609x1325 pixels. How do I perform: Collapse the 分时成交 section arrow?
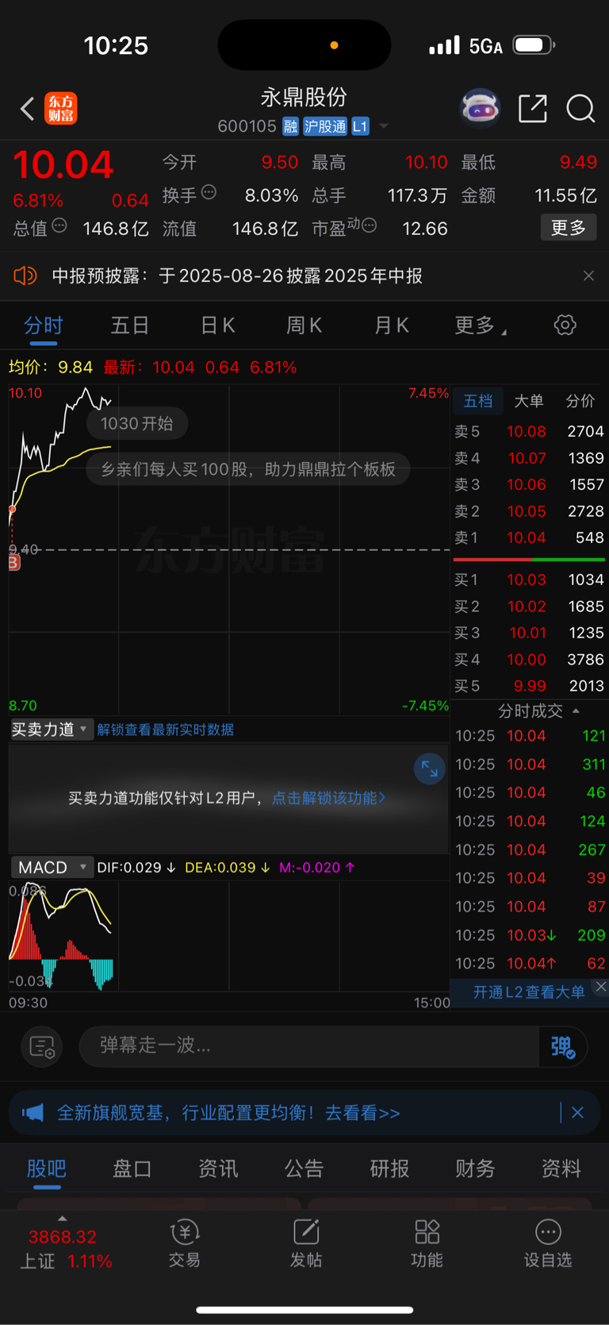[576, 711]
